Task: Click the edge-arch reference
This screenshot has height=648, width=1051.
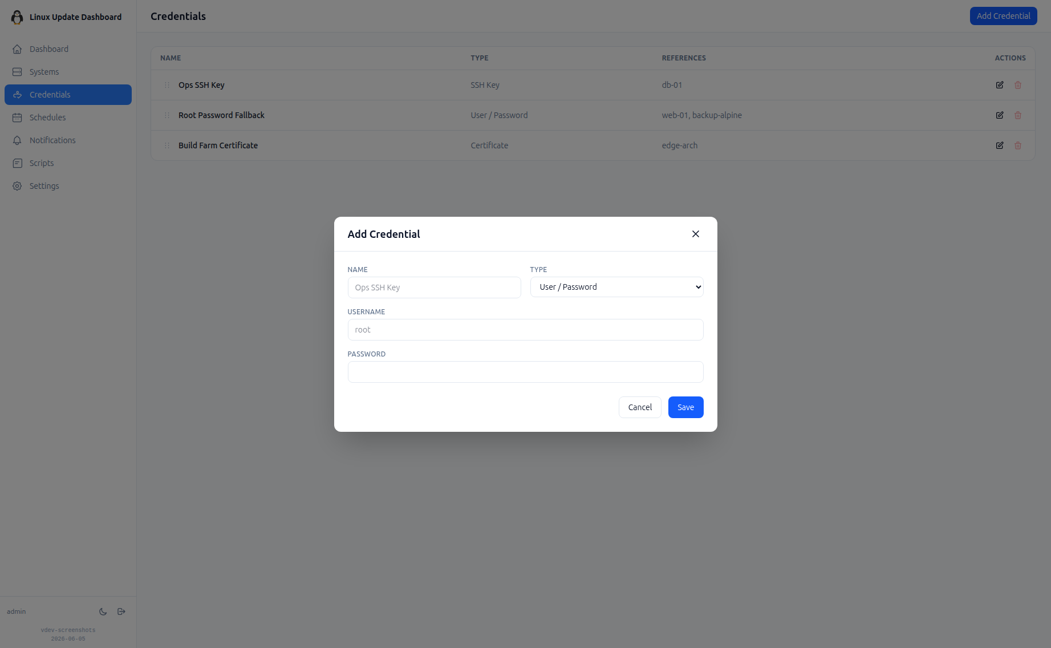Action: click(x=679, y=145)
